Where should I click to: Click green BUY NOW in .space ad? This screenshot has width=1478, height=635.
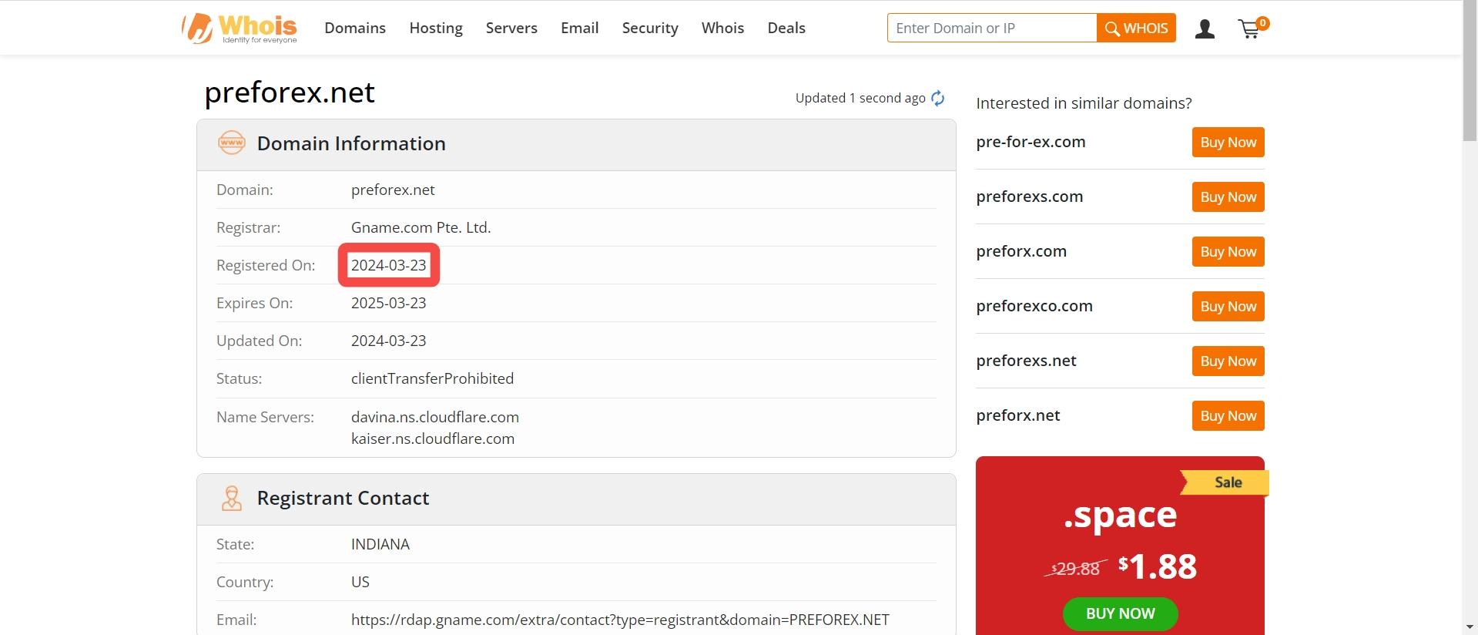pos(1120,613)
